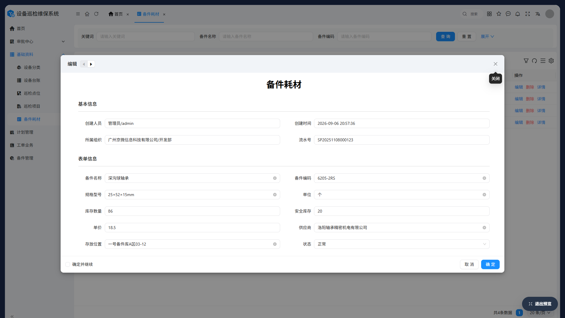Click the language translate icon
The height and width of the screenshot is (318, 565).
pos(538,14)
